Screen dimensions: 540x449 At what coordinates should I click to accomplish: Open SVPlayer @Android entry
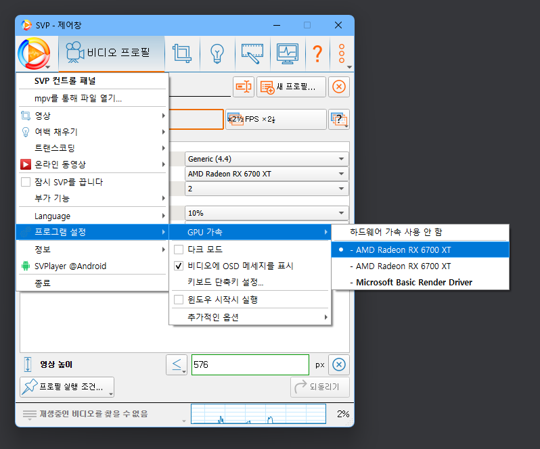[x=92, y=266]
